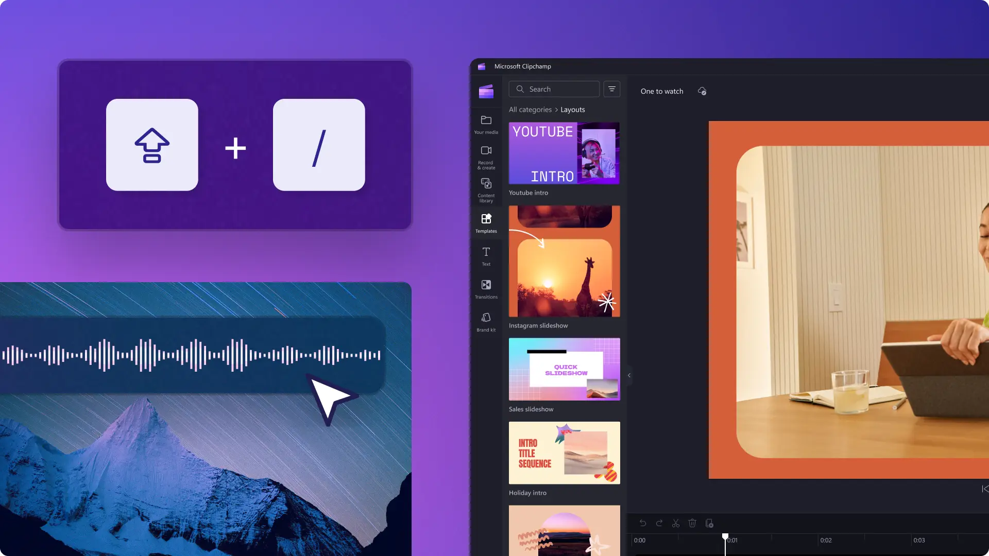Viewport: 989px width, 556px height.
Task: Select the Holiday intro template
Action: (x=564, y=452)
